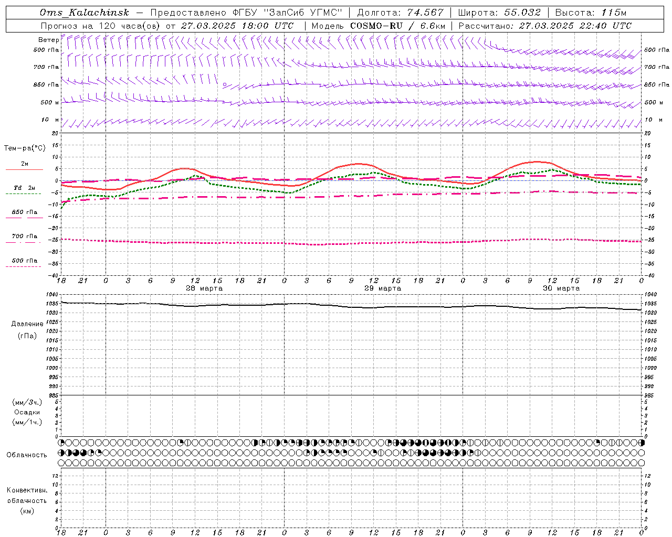
Task: Click the "Рассчитано: 27.03.2025 22:40 UTC" timestamp
Action: pyautogui.click(x=545, y=26)
